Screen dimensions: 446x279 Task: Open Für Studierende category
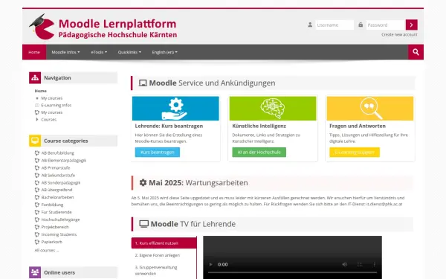tap(56, 212)
